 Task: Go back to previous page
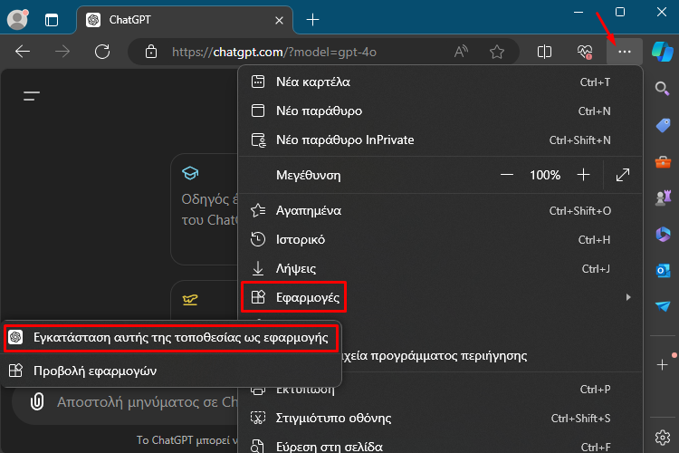coord(23,52)
